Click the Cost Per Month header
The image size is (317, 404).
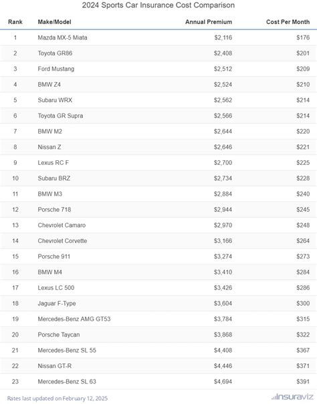pos(288,22)
